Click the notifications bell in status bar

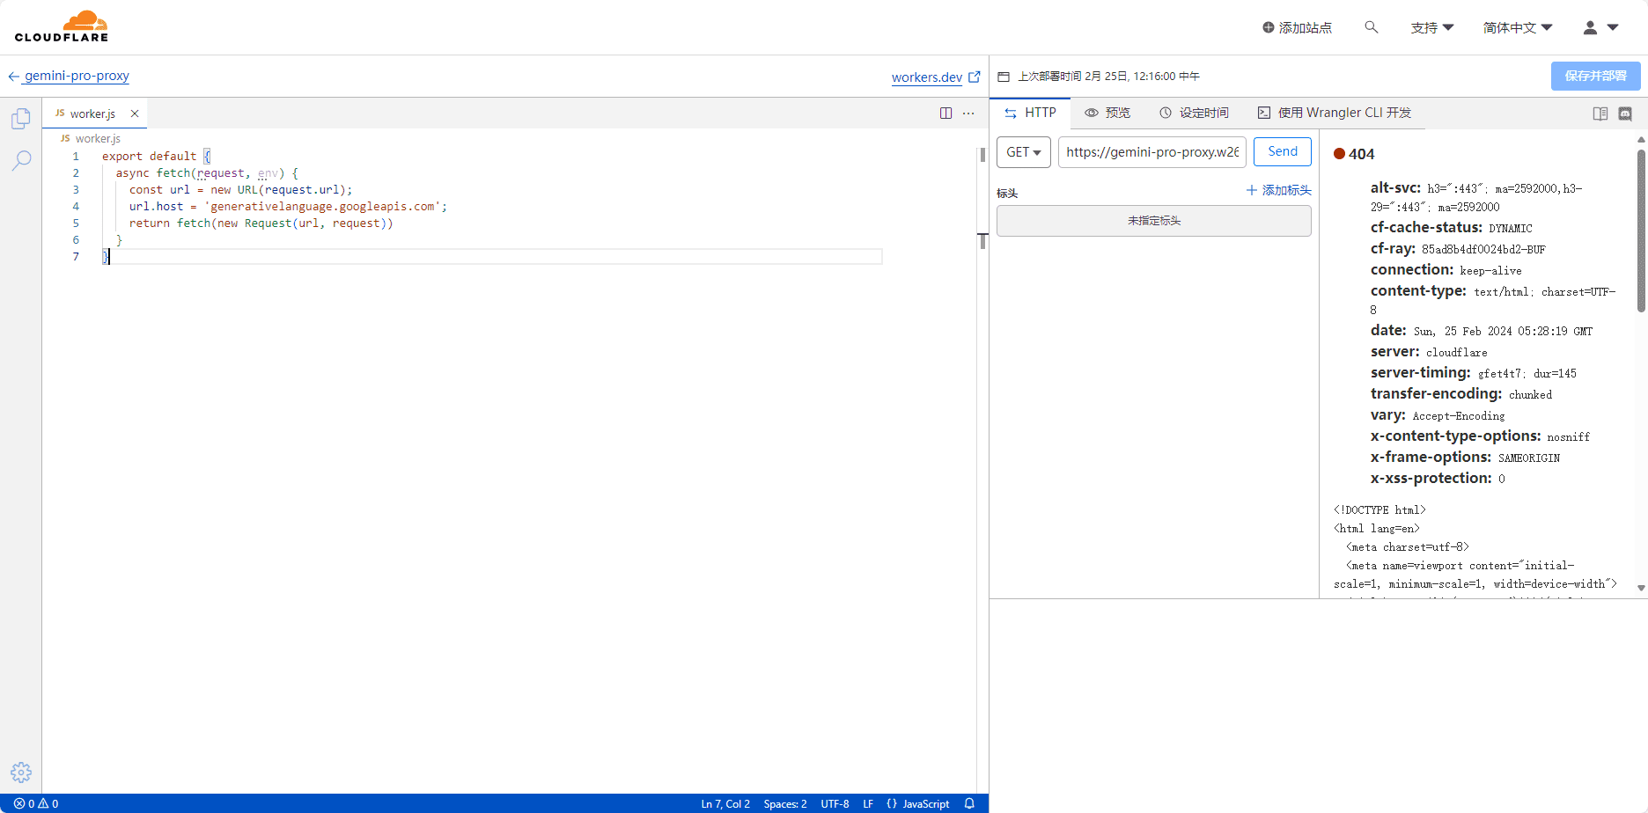(x=969, y=803)
